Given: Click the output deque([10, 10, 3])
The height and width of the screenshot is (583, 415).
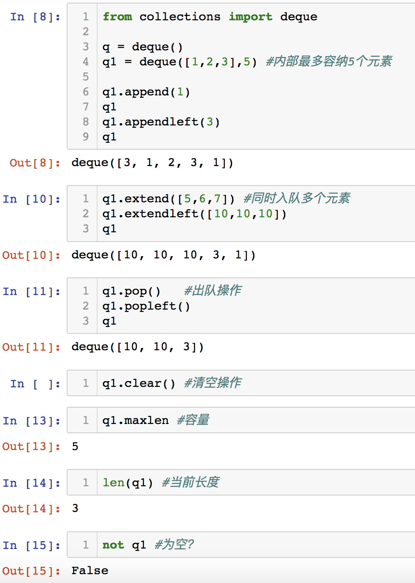Looking at the screenshot, I should pos(138,347).
